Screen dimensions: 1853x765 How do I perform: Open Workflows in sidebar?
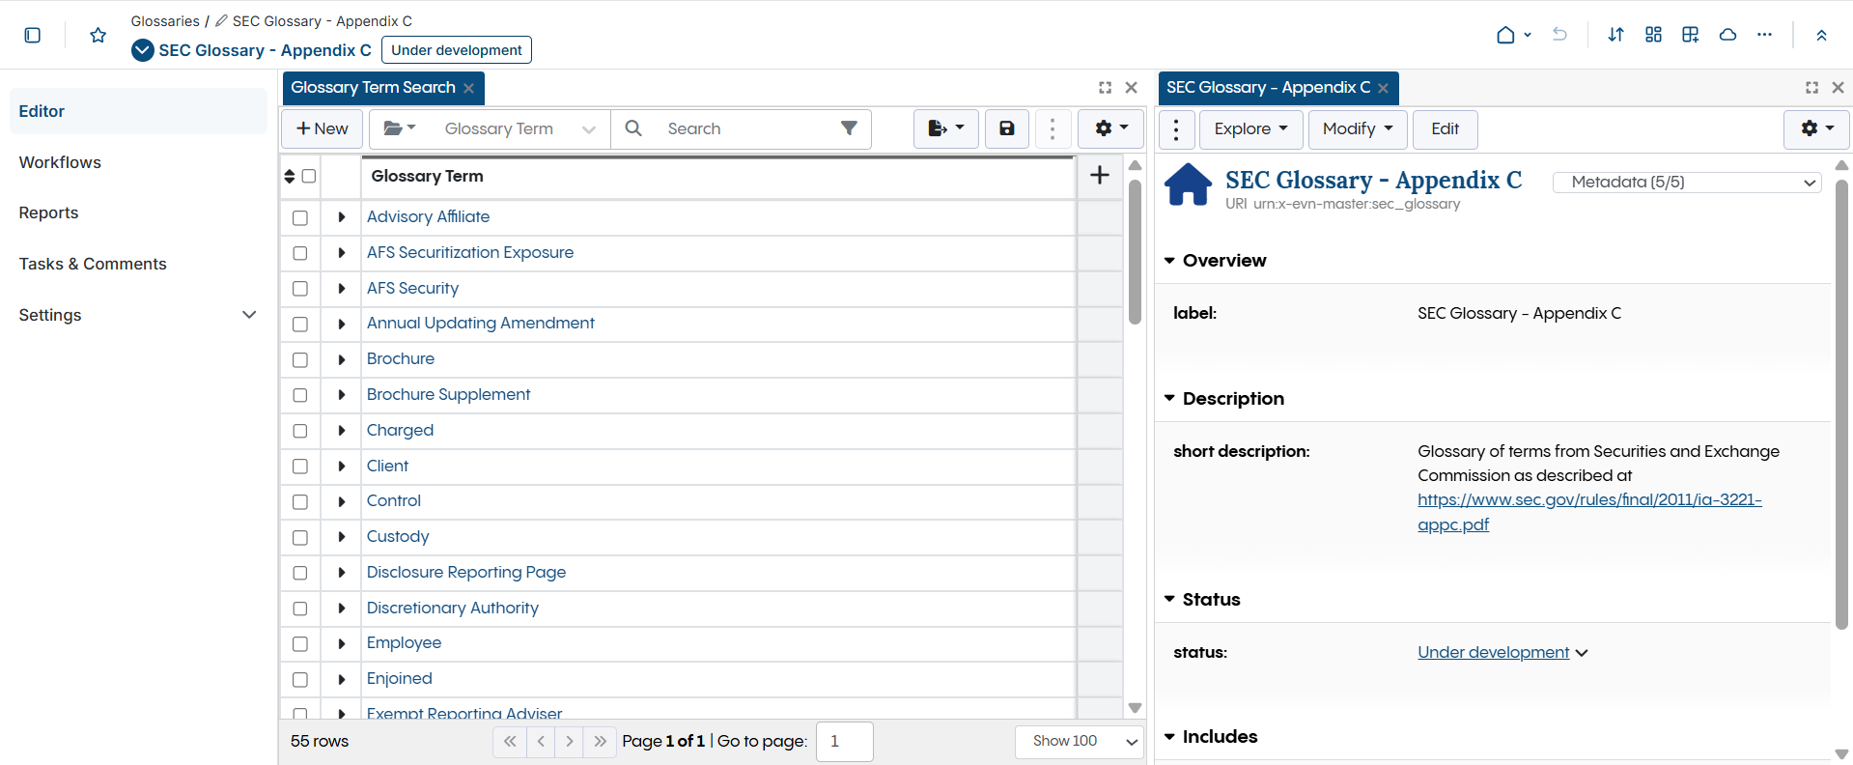[60, 162]
